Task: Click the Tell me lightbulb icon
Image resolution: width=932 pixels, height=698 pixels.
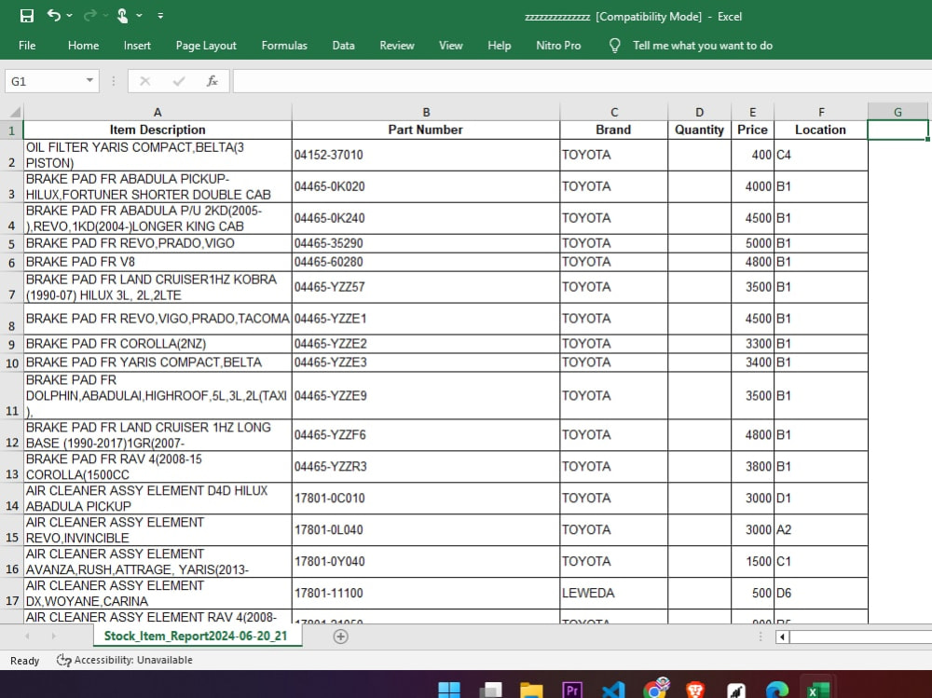Action: [614, 46]
